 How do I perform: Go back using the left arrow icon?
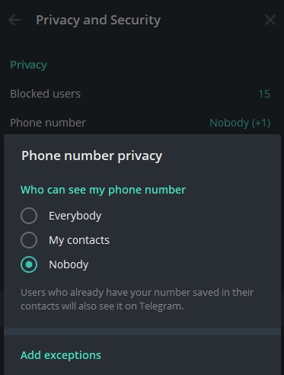(x=14, y=20)
